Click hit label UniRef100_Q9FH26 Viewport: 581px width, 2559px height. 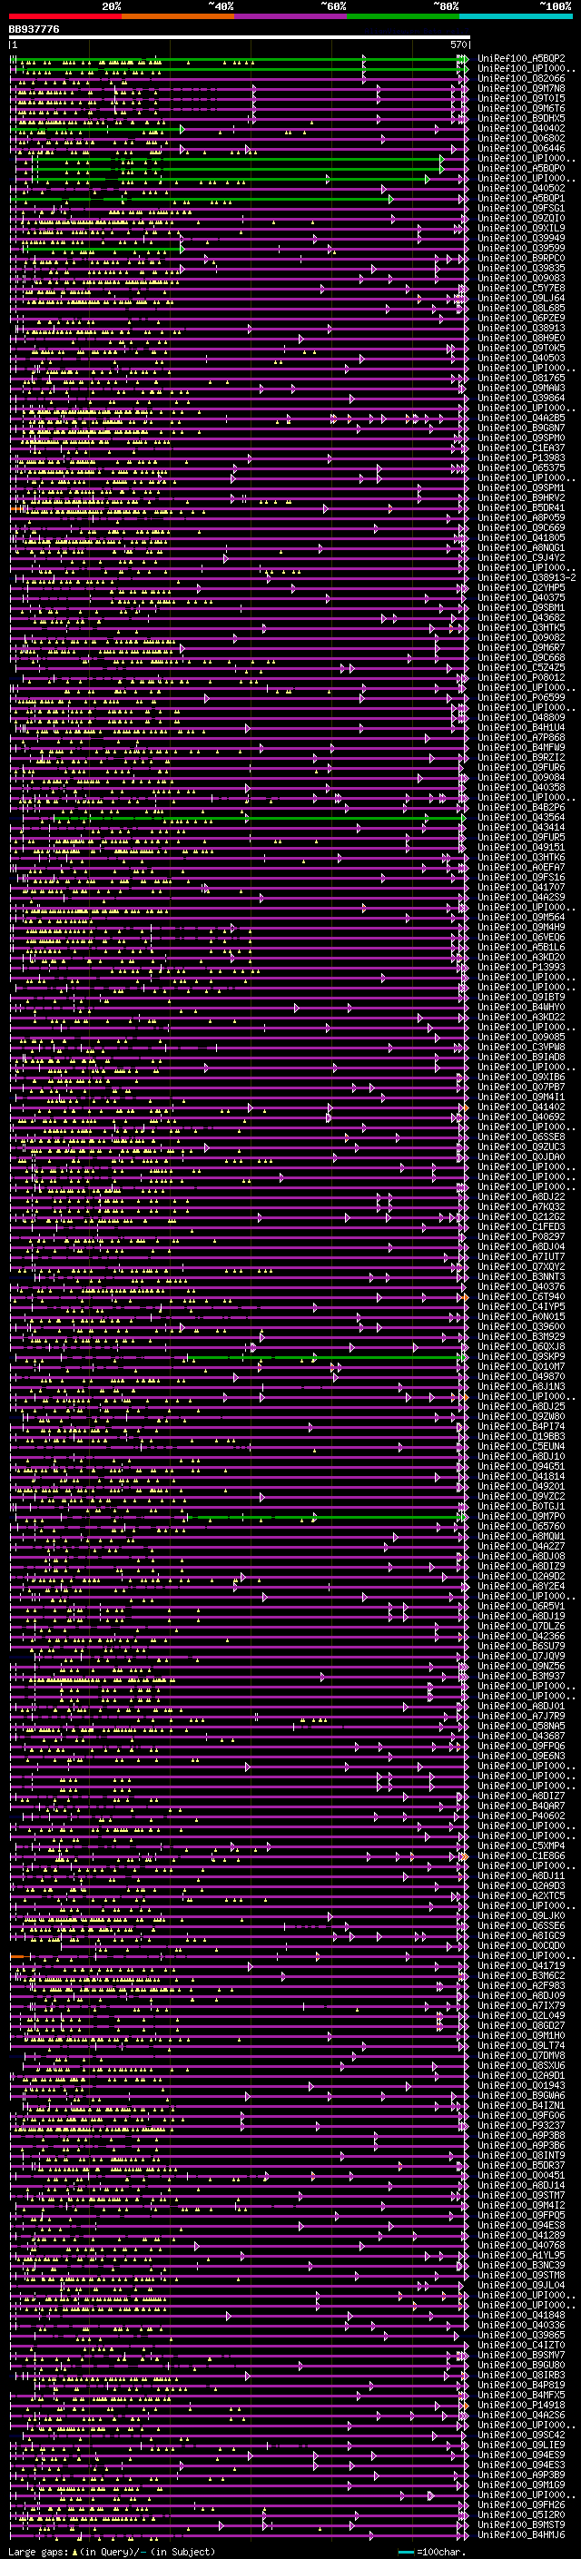pos(521,2505)
